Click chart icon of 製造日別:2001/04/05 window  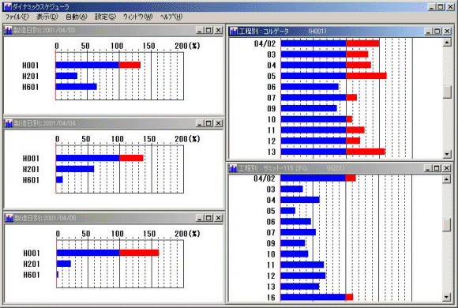click(9, 218)
